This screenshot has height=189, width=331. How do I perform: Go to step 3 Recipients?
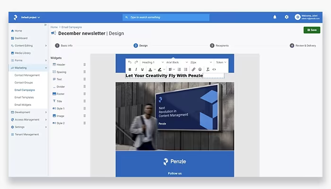[x=219, y=45]
